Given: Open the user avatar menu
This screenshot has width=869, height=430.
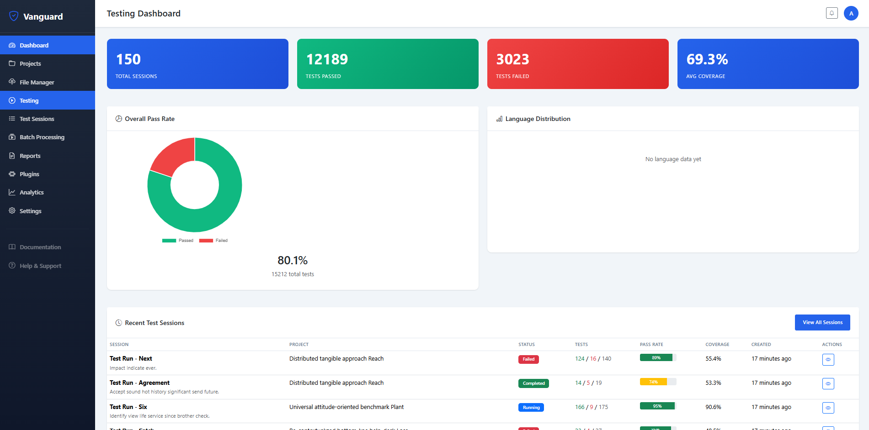Looking at the screenshot, I should (x=851, y=13).
